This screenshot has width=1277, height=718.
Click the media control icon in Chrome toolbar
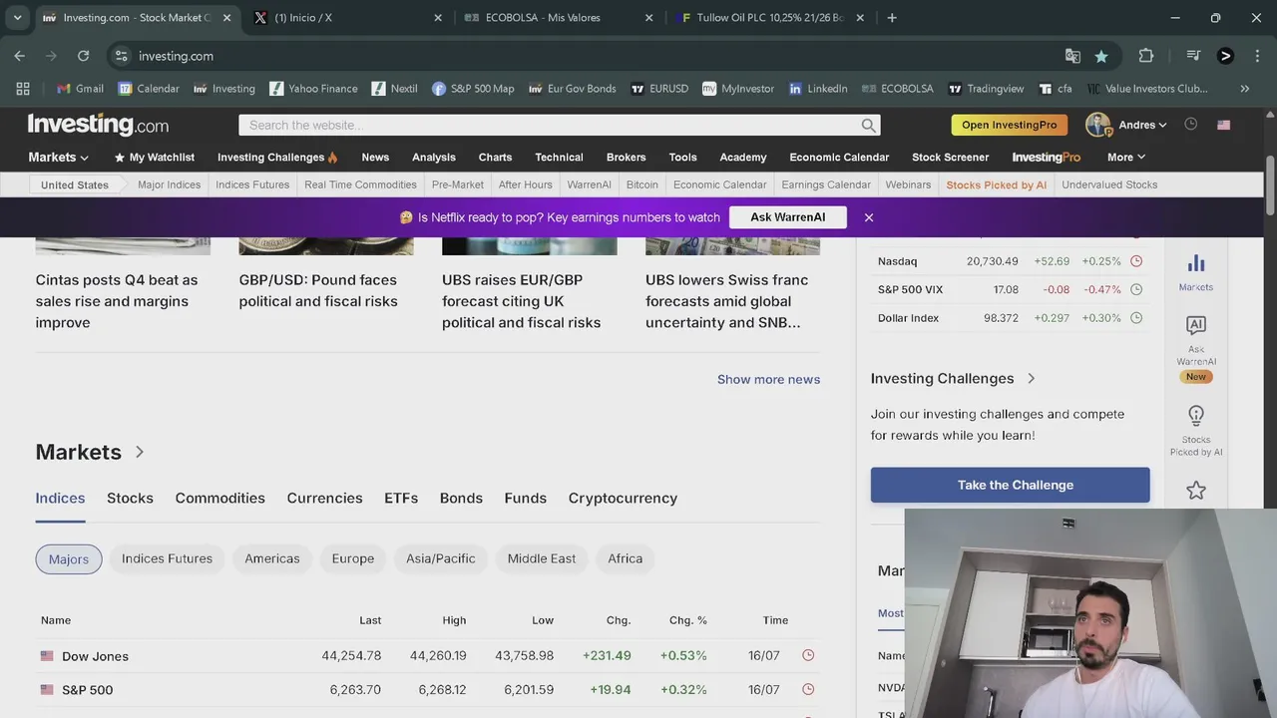coord(1193,56)
